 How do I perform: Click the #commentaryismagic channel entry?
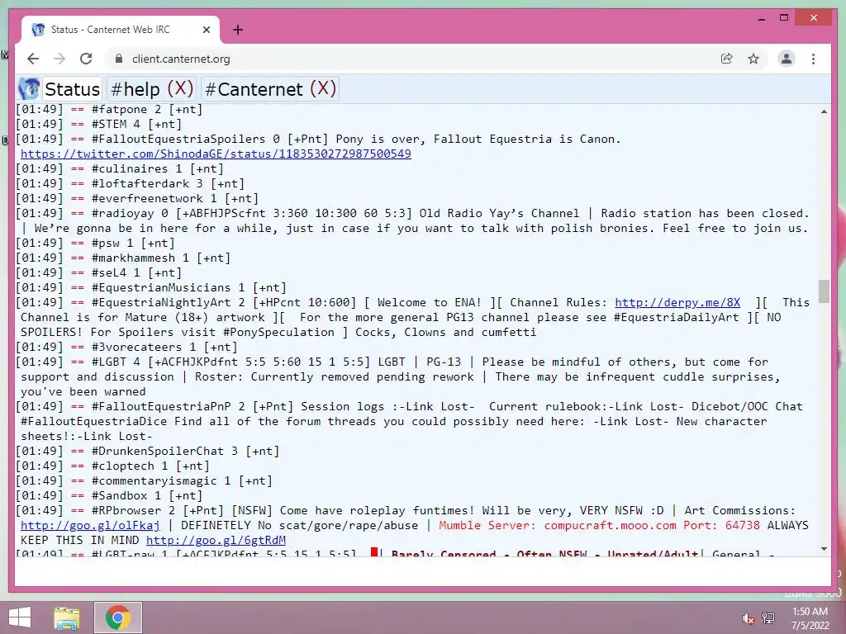tap(154, 481)
